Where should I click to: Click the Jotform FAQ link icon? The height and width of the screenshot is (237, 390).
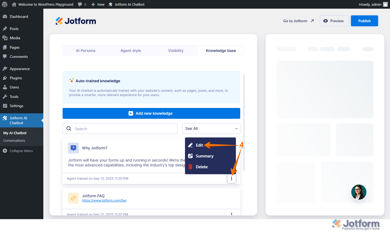(x=73, y=198)
